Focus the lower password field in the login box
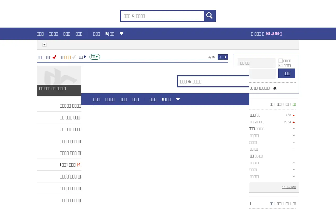Screen dimensions: 336x210 (262, 74)
